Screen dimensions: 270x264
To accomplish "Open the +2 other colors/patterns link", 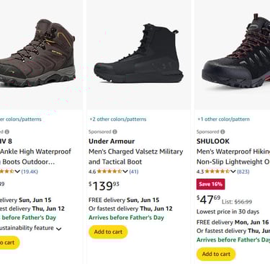I will pyautogui.click(x=118, y=119).
